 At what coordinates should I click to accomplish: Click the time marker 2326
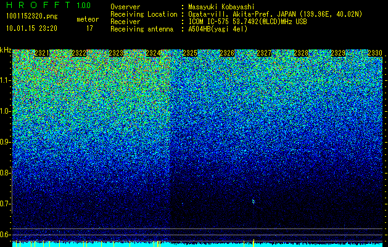[x=227, y=53]
